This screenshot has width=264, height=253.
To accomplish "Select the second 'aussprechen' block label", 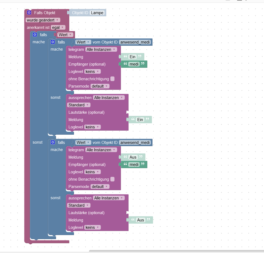I will [x=80, y=198].
